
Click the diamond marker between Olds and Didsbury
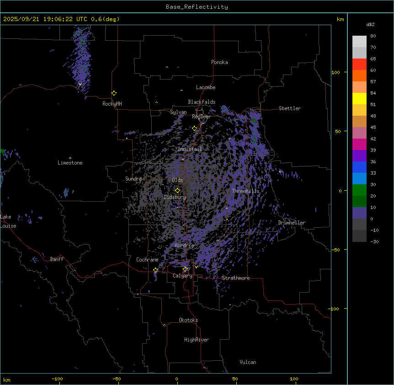177,191
